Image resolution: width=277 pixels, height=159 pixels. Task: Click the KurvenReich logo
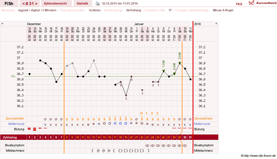tap(263, 3)
